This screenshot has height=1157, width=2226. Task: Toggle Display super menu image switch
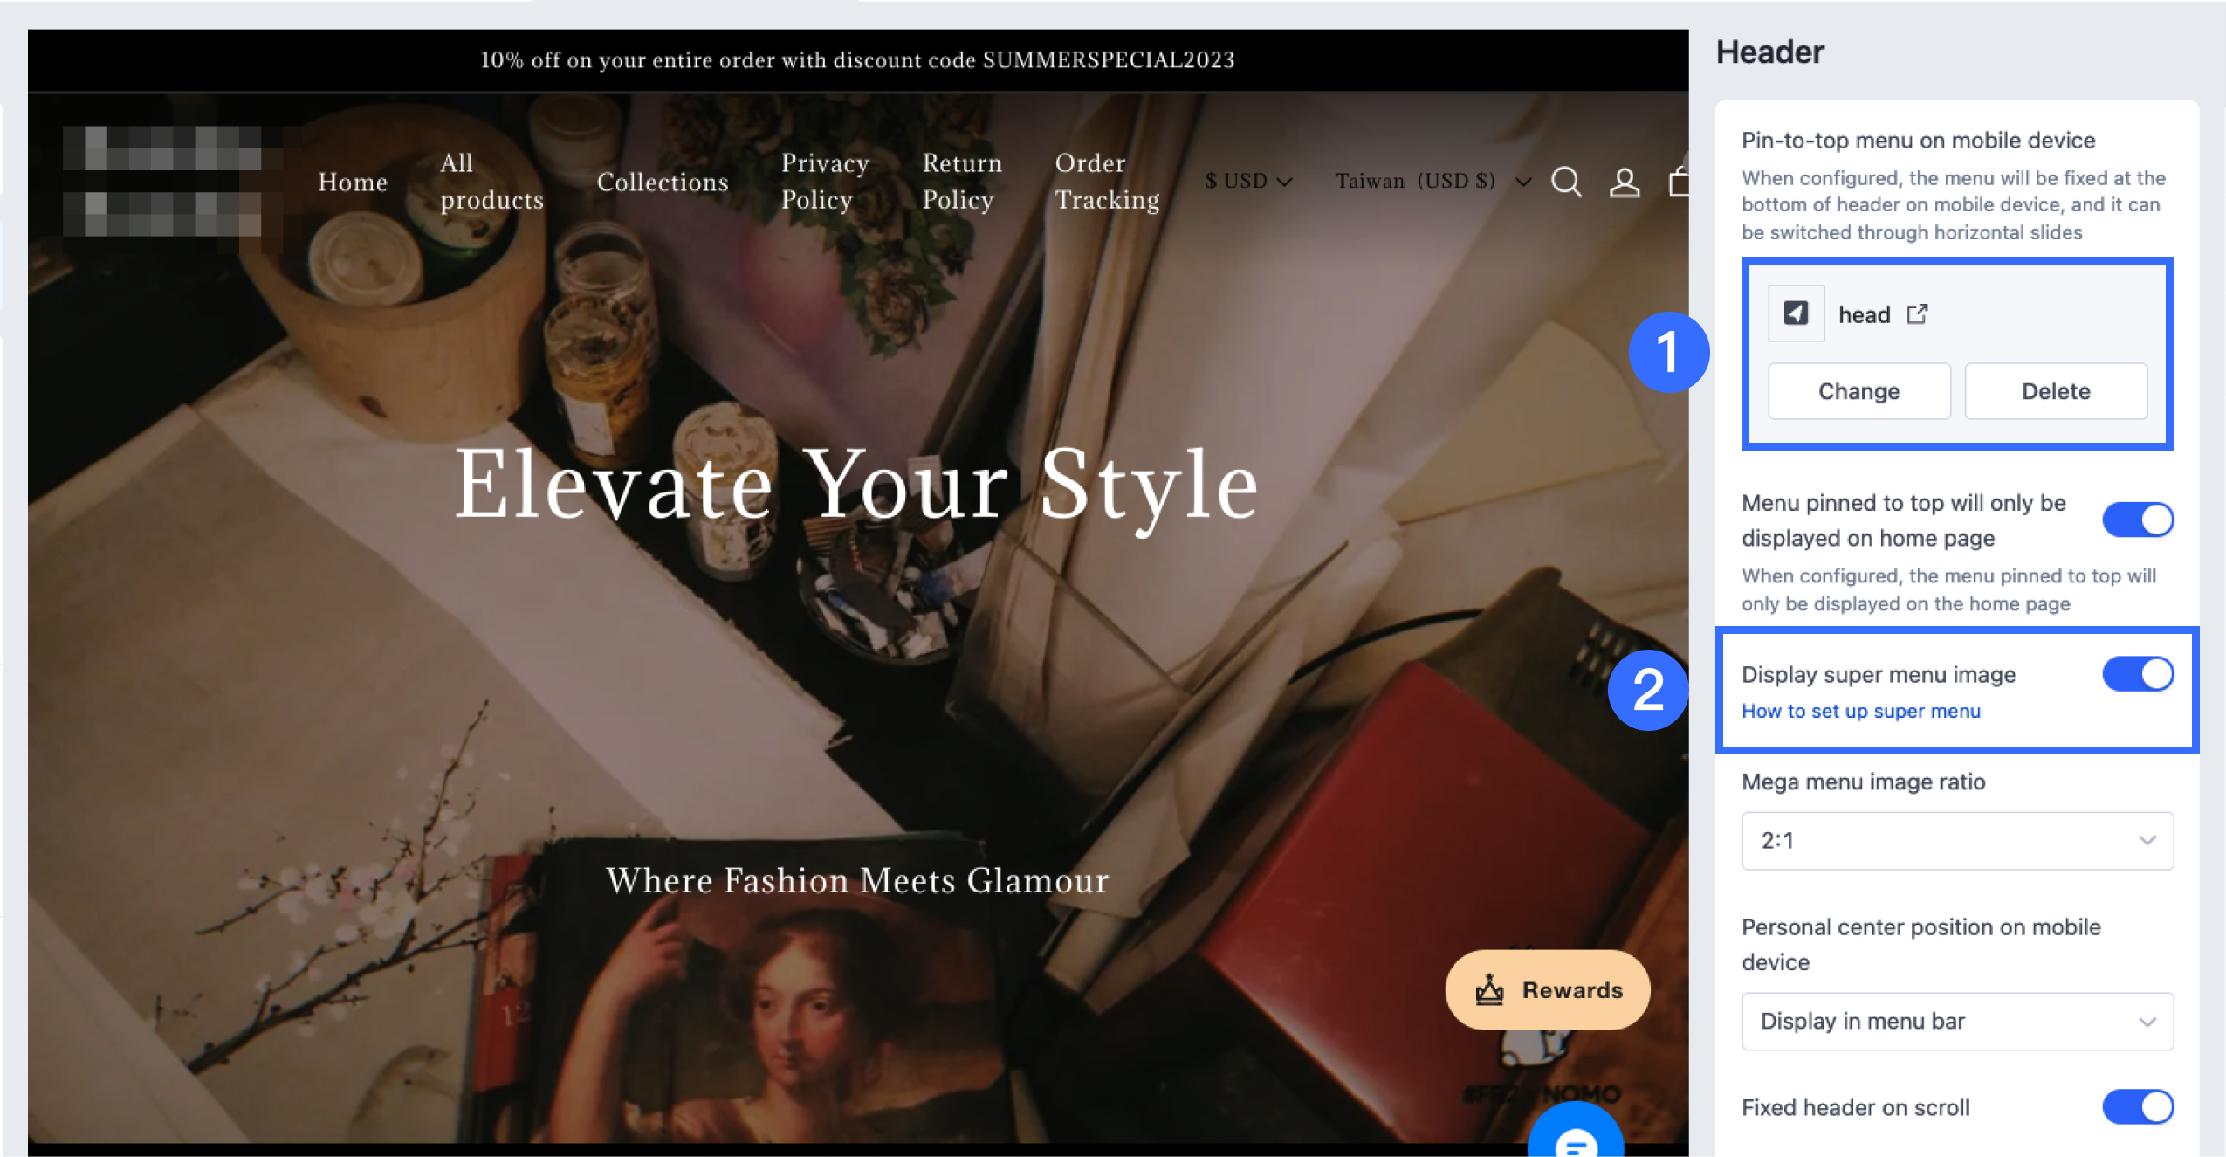click(2137, 674)
